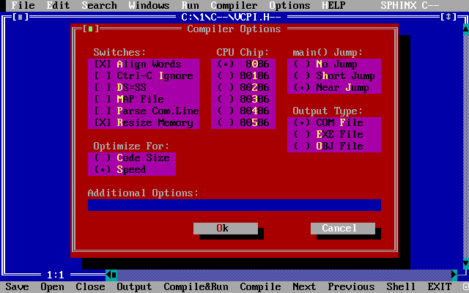Select the 80386 CPU chip

pos(243,100)
